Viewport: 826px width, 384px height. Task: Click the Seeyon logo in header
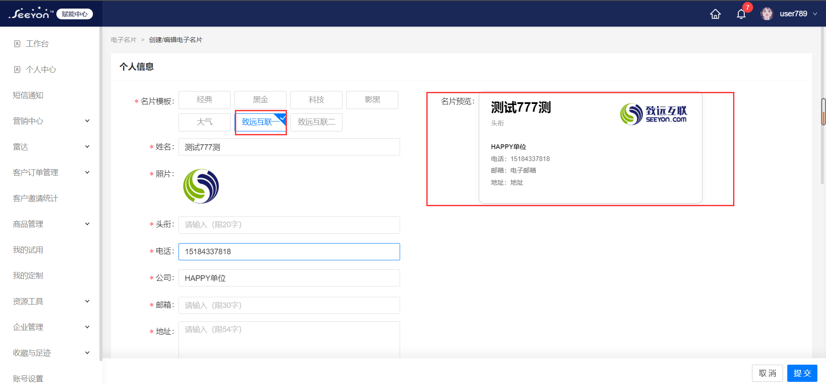tap(31, 14)
